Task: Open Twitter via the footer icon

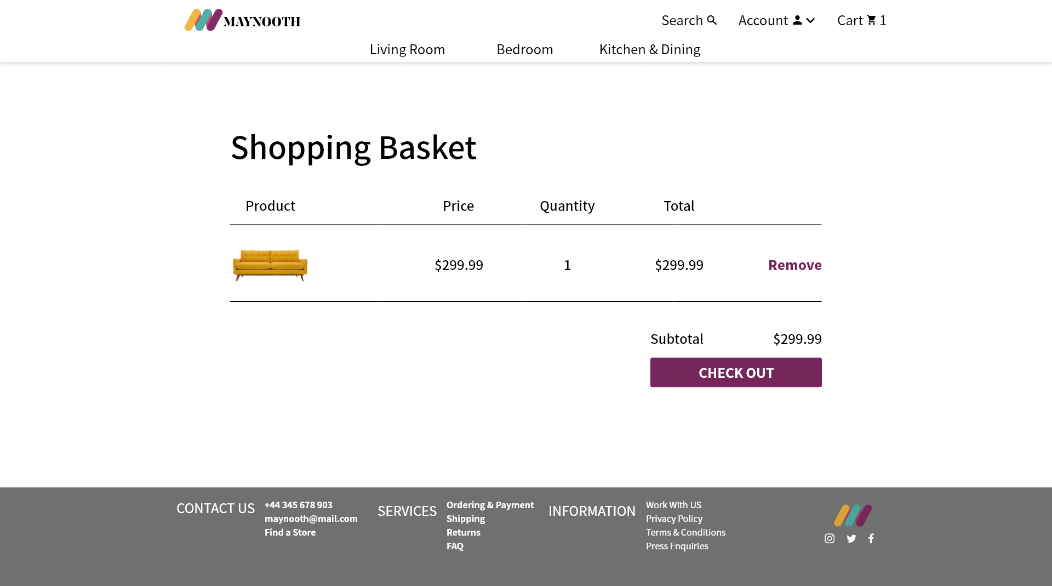Action: 851,538
